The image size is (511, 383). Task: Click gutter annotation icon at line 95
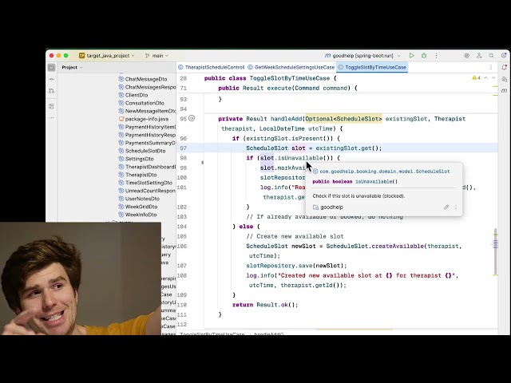click(x=192, y=119)
